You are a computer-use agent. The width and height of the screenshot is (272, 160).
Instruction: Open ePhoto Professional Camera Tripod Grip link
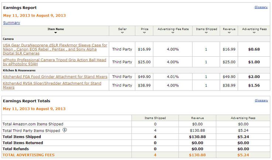coord(54,62)
